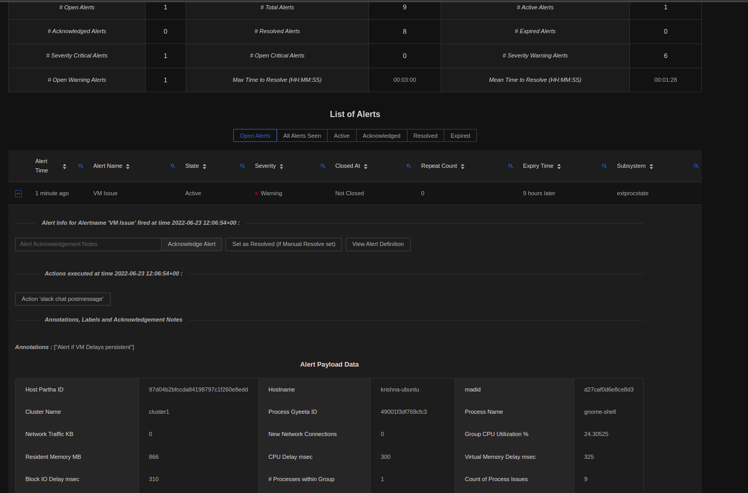Viewport: 748px width, 493px height.
Task: Sort by Expiry Time column arrows
Action: 559,166
